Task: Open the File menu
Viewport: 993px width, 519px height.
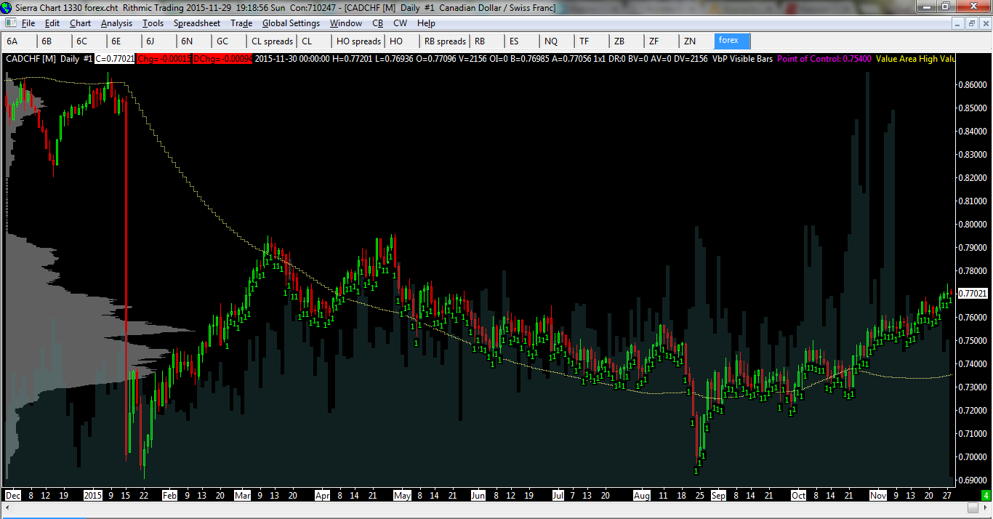Action: (x=28, y=23)
